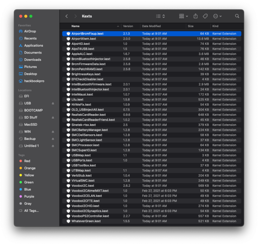Screen dimensions: 258x245
Task: Eject the Untitled 1 volume
Action: 53,146
